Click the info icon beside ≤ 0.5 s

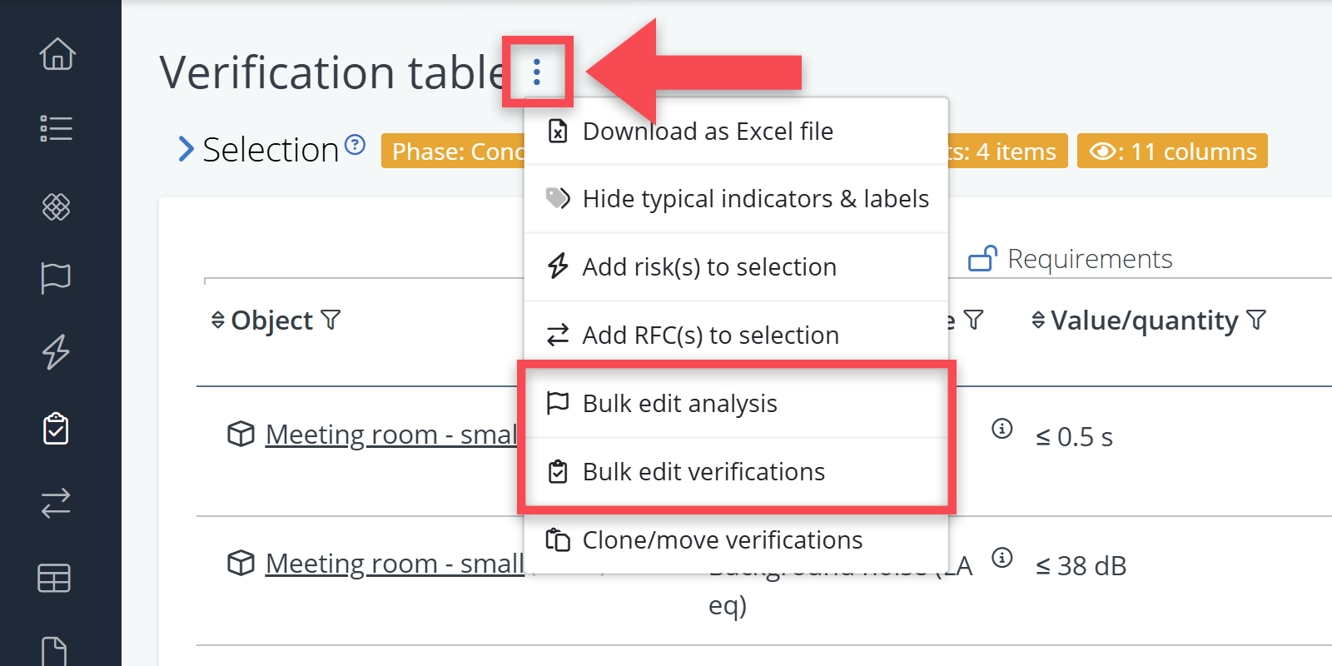[1002, 429]
